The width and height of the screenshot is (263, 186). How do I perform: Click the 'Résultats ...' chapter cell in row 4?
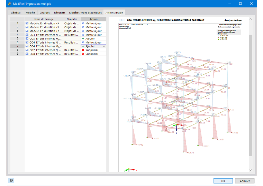point(72,35)
